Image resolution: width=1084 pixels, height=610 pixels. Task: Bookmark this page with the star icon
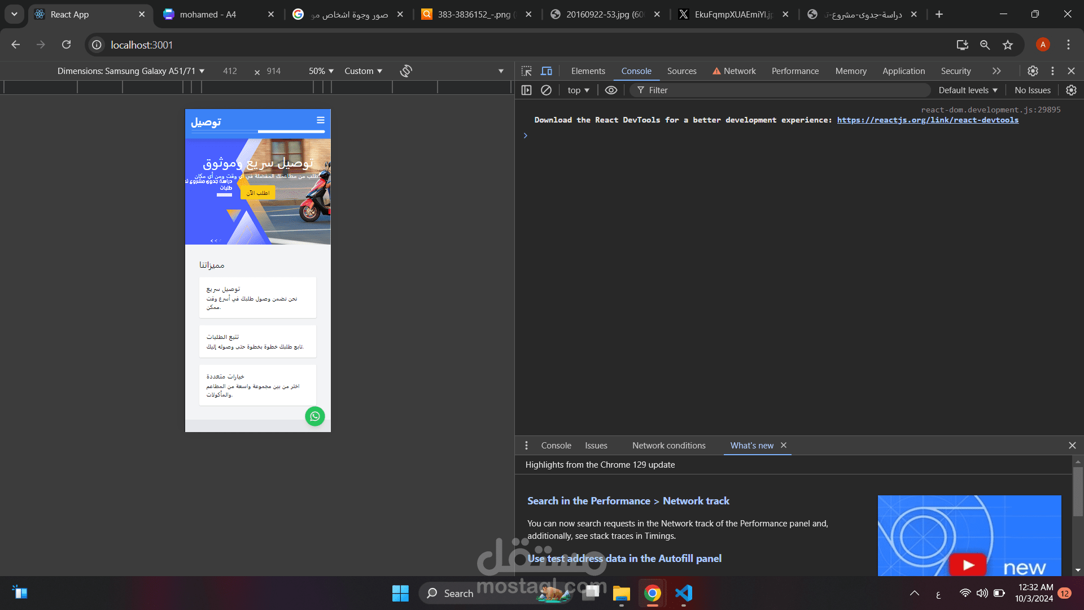[x=1008, y=45]
